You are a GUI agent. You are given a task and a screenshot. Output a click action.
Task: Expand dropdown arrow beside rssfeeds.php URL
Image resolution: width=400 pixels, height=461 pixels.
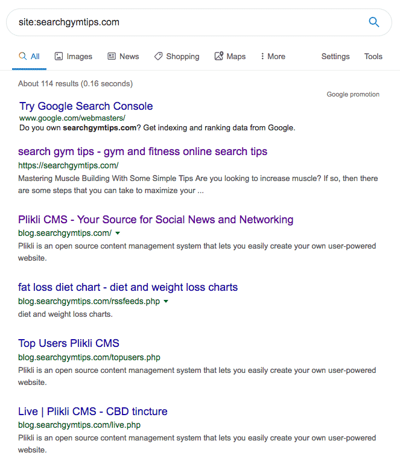pos(166,301)
